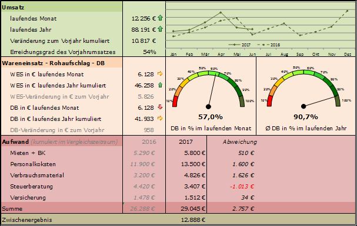Select the 57,0% gauge value label

pos(211,117)
